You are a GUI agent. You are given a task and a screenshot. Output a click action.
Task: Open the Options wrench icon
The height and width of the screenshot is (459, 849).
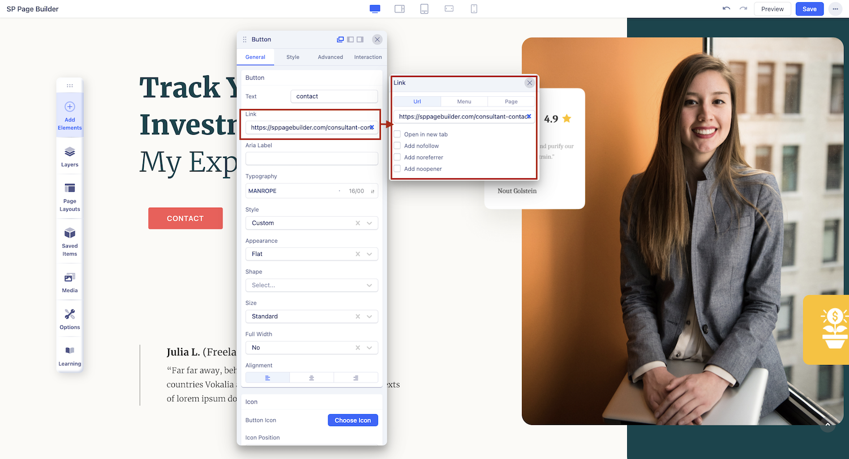70,319
